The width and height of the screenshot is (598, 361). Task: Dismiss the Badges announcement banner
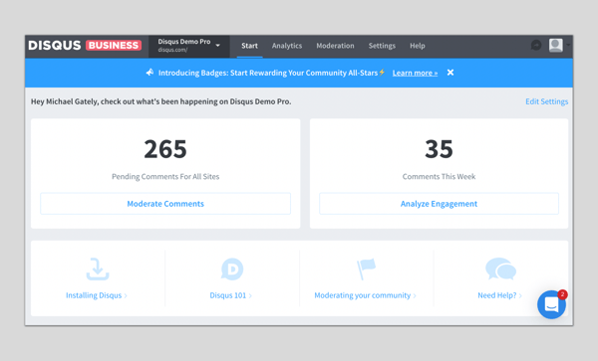450,73
